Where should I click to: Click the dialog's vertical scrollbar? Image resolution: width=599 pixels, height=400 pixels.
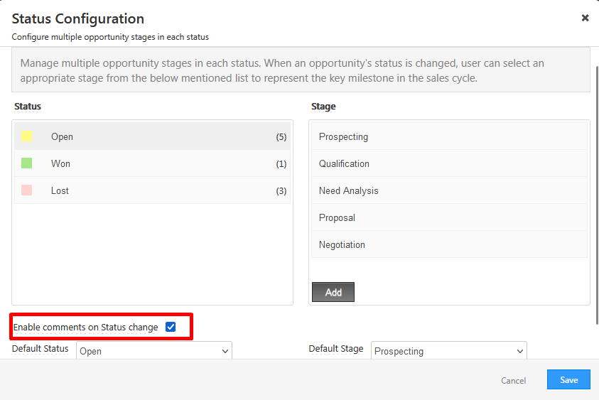coord(595,185)
